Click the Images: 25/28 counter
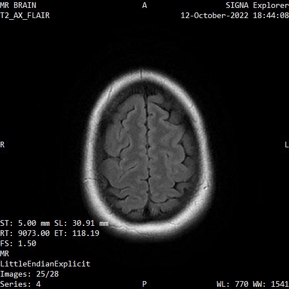 pos(29,274)
